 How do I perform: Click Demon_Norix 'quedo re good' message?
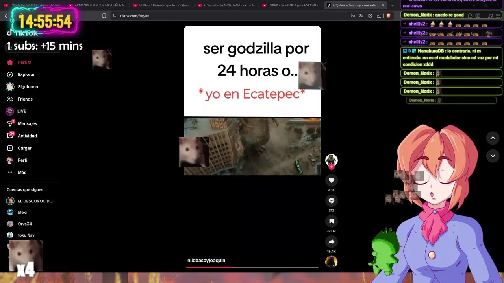451,15
